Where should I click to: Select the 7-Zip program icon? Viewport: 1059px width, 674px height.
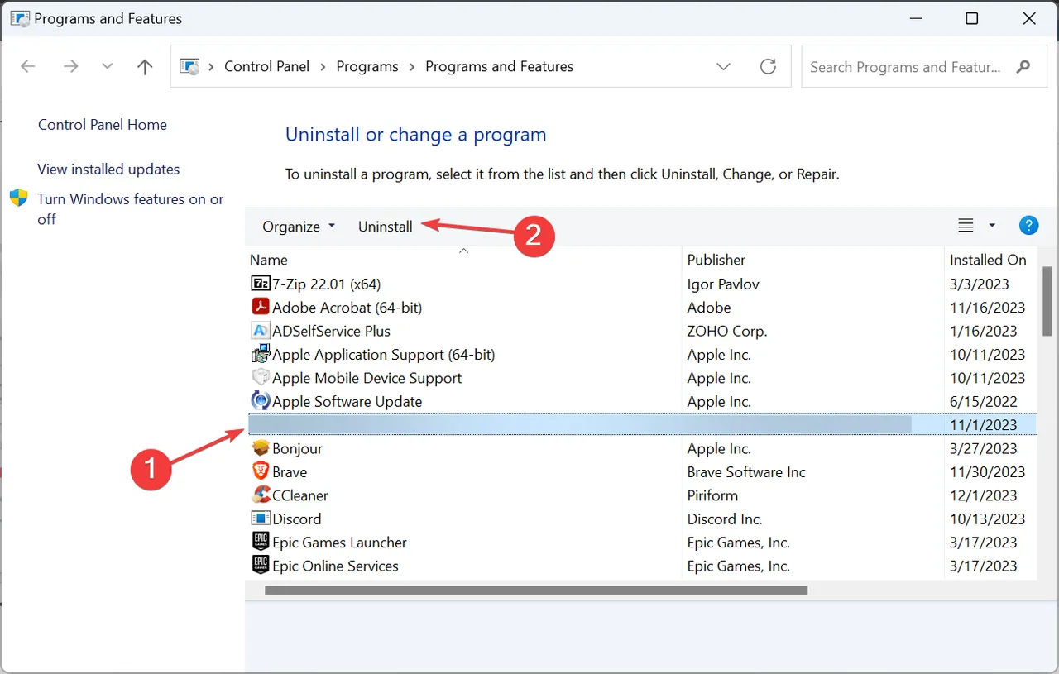click(260, 284)
